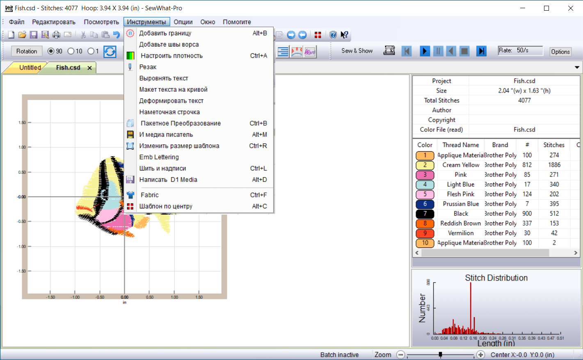The height and width of the screenshot is (360, 583).
Task: Select the 1 degree rotation option
Action: pos(91,51)
